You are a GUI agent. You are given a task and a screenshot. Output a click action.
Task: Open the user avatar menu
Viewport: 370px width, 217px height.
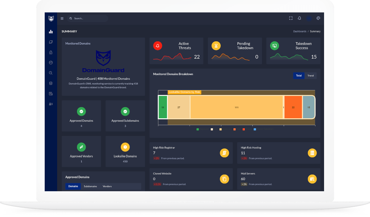[309, 18]
